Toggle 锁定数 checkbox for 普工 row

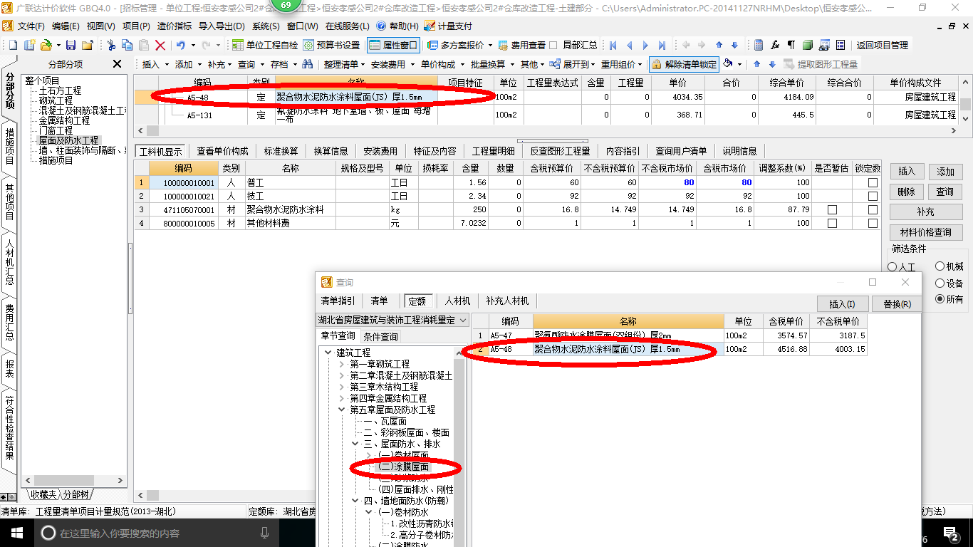tap(873, 182)
